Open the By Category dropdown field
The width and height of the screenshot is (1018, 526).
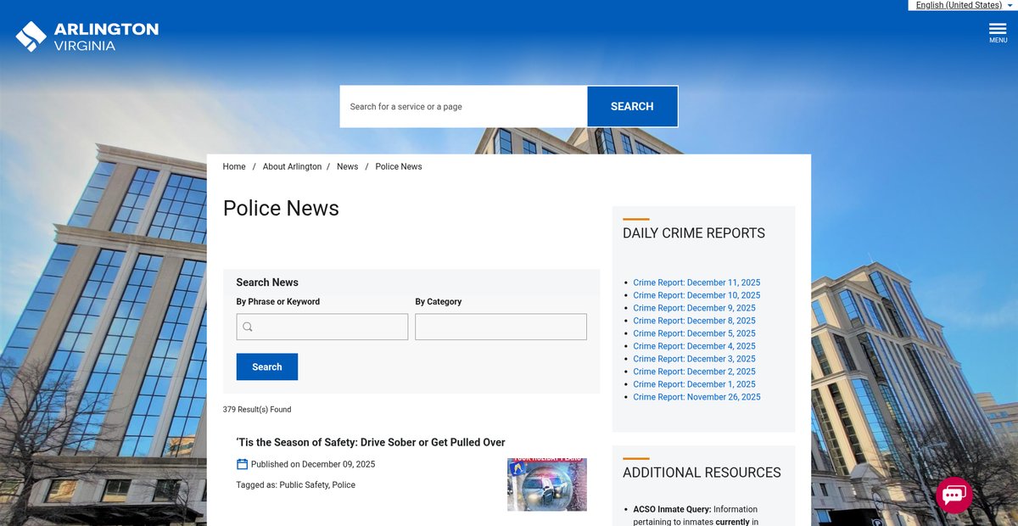(501, 327)
